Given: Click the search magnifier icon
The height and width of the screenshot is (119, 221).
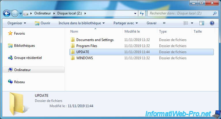Looking at the screenshot, I should pyautogui.click(x=215, y=13).
